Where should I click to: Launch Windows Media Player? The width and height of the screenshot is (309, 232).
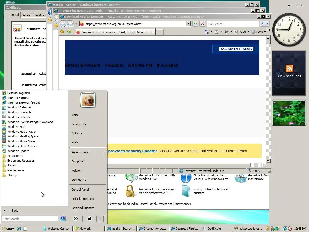click(21, 132)
